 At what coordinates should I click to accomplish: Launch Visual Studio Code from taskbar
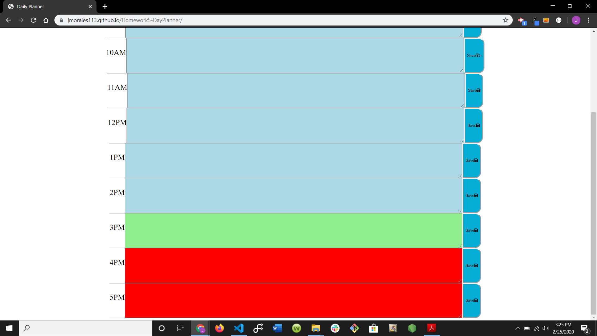[239, 328]
